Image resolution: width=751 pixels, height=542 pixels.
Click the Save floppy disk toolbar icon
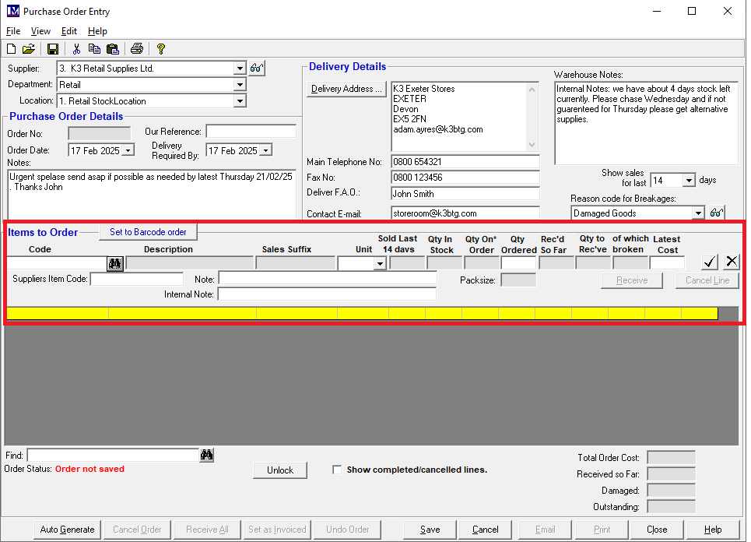pos(53,49)
